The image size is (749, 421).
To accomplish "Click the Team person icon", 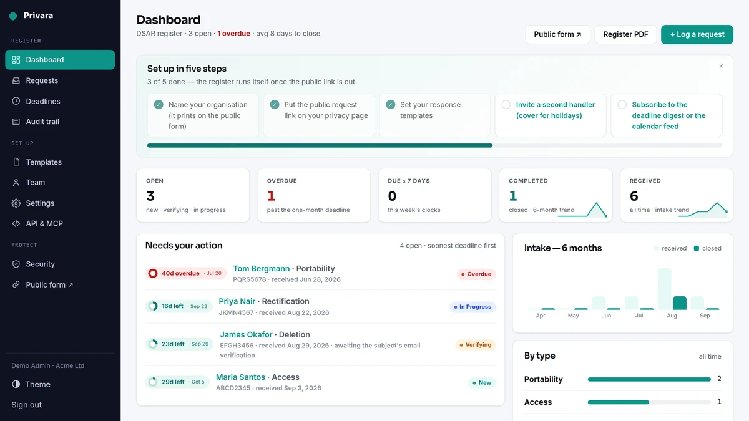I will click(x=16, y=183).
